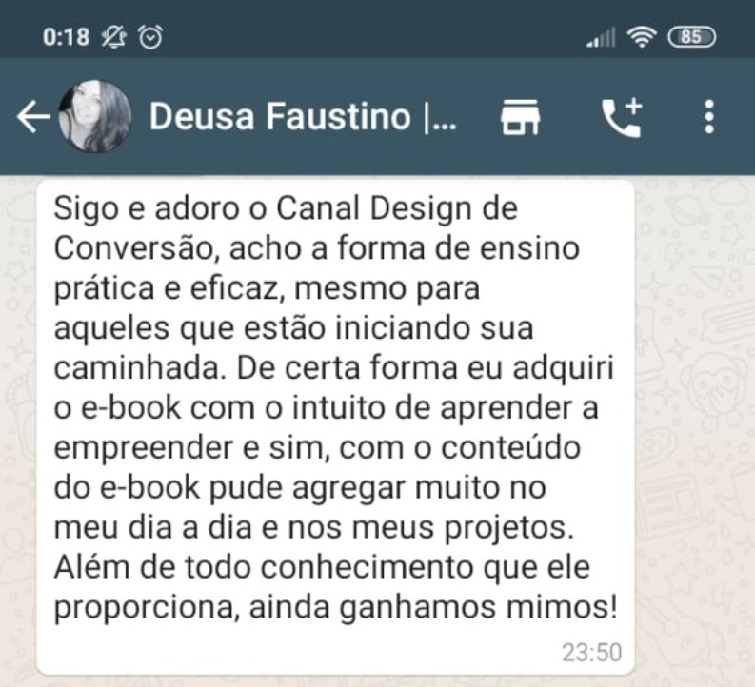This screenshot has height=687, width=755.
Task: Tap the Wi-Fi indicator icon
Action: 642,36
